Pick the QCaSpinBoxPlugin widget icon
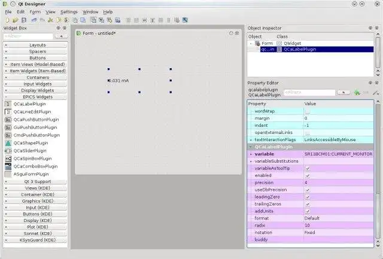The width and height of the screenshot is (383, 259). click(8, 159)
